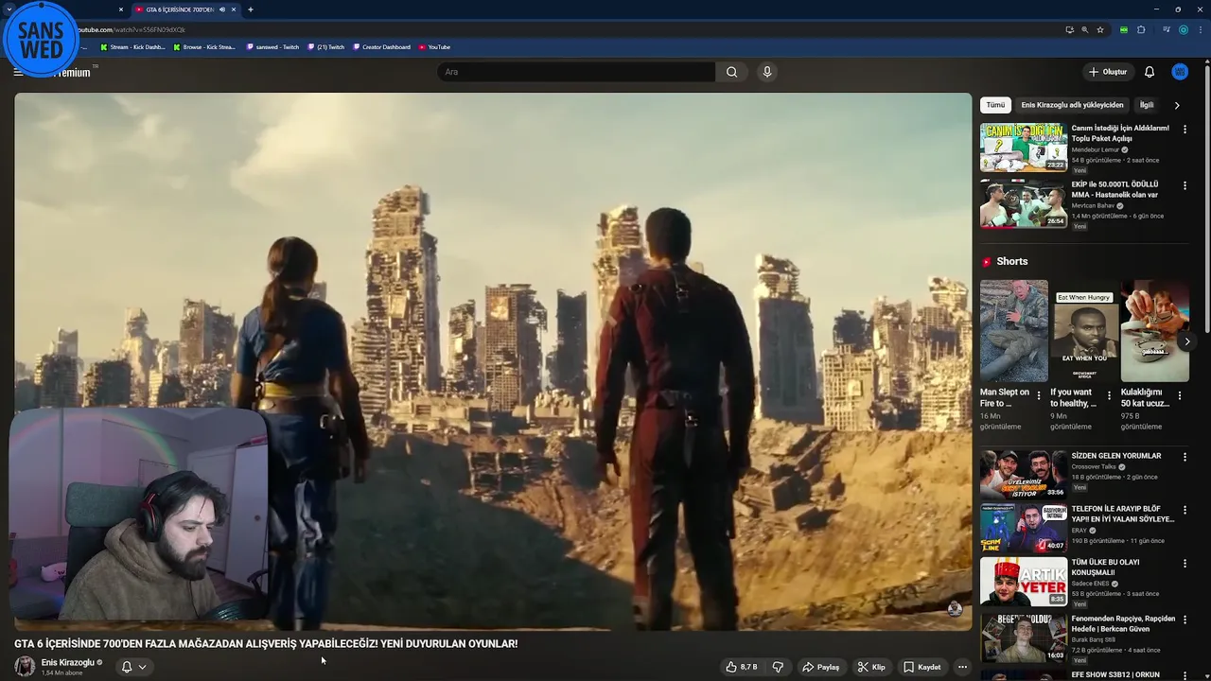Open 'Browse - Kick Strea...' bookmark

[204, 47]
